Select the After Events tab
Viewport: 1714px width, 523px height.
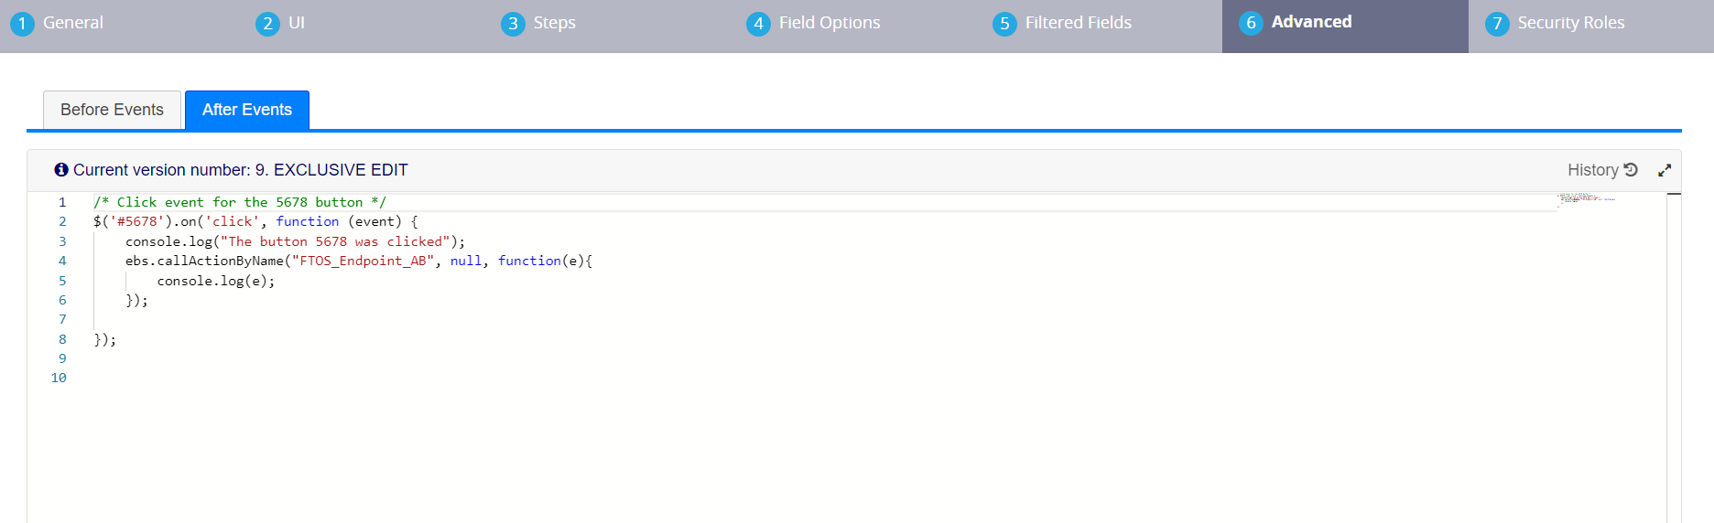coord(247,110)
